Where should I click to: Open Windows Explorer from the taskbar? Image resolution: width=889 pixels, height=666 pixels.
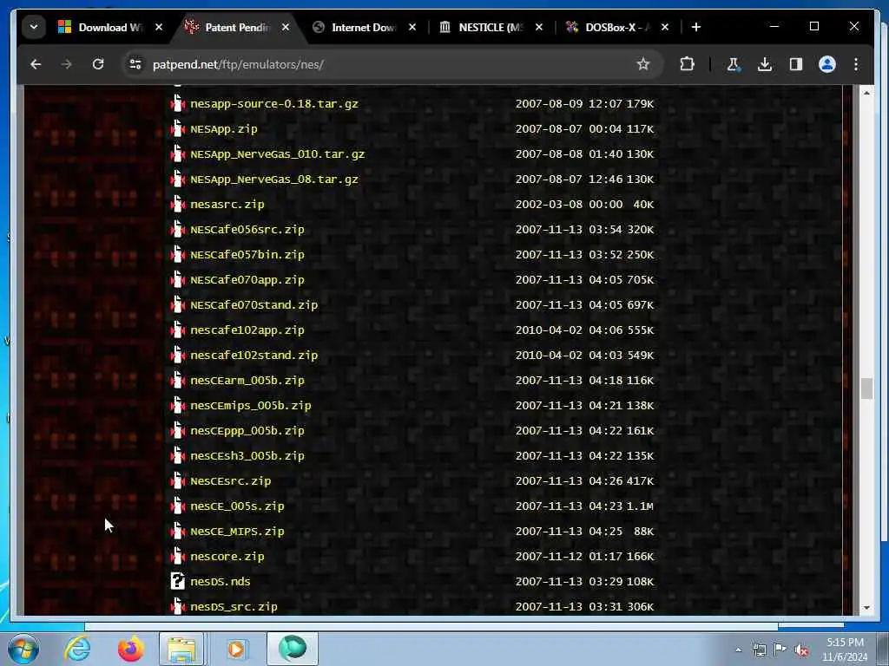tap(181, 649)
